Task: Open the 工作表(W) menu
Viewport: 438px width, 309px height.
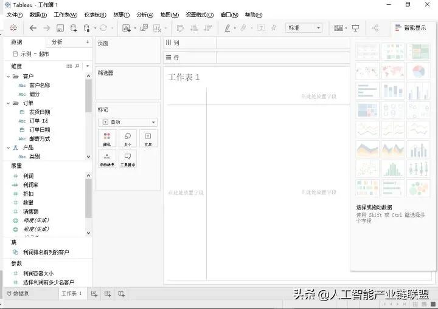Action: point(65,15)
